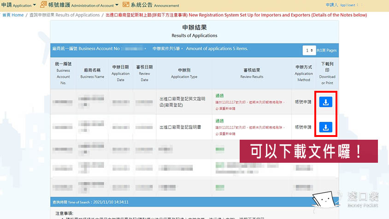389x219 pixels.
Task: Open the red New Registration System notice link
Action: pos(236,15)
